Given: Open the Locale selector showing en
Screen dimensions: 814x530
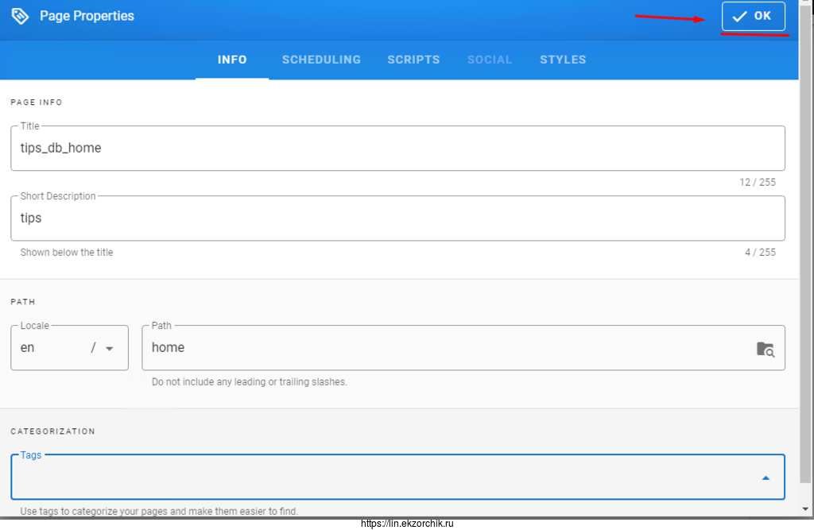Looking at the screenshot, I should [x=56, y=348].
